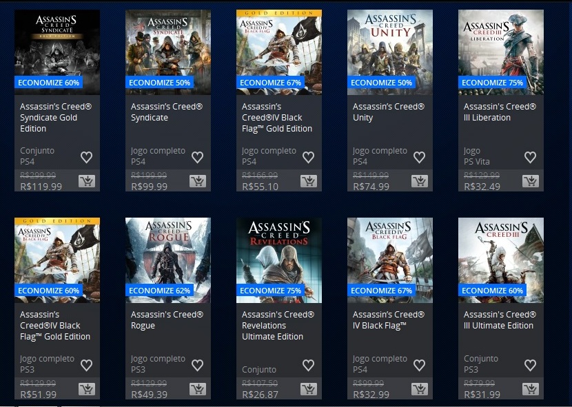
Task: Wishlist Assassin's Creed III Ultimate Edition heart
Action: pos(530,365)
